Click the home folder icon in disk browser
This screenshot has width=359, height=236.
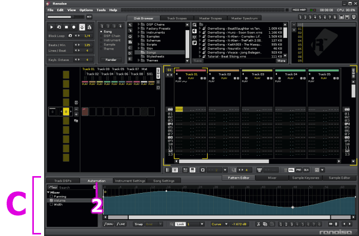point(130,36)
